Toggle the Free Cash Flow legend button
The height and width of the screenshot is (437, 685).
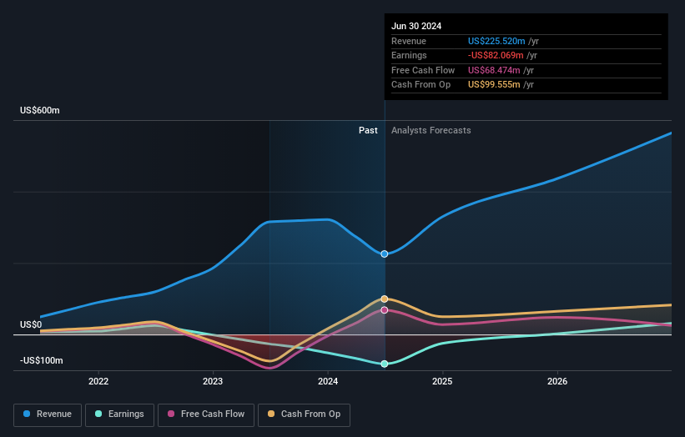pyautogui.click(x=206, y=414)
